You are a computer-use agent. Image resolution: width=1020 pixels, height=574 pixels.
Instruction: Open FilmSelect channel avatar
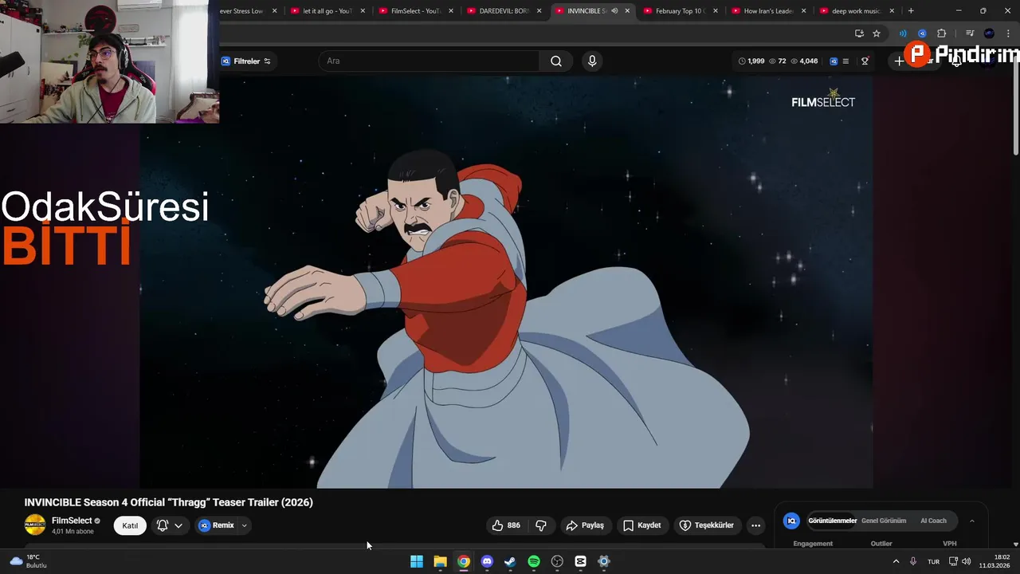tap(35, 525)
